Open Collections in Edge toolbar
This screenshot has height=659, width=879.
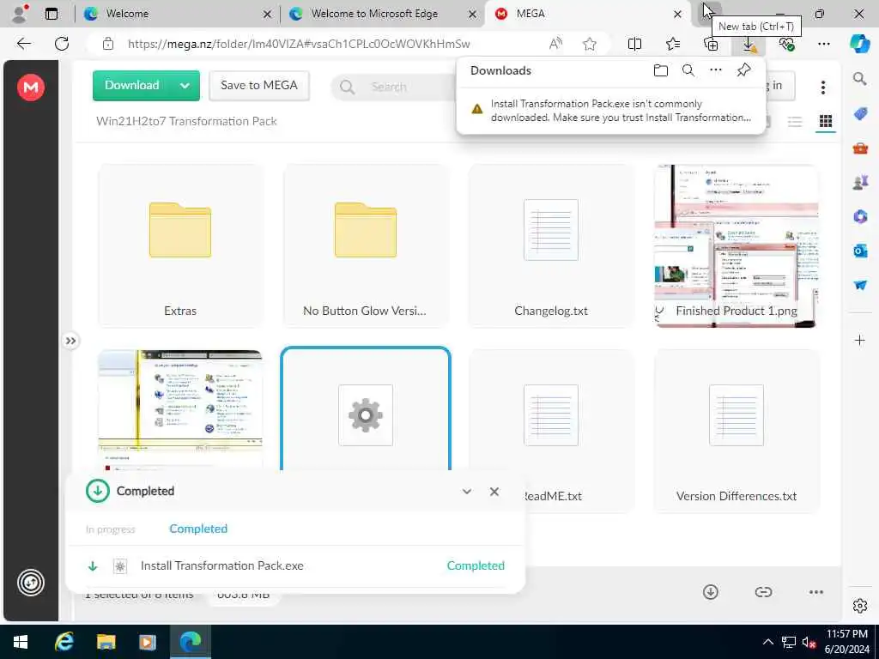711,44
